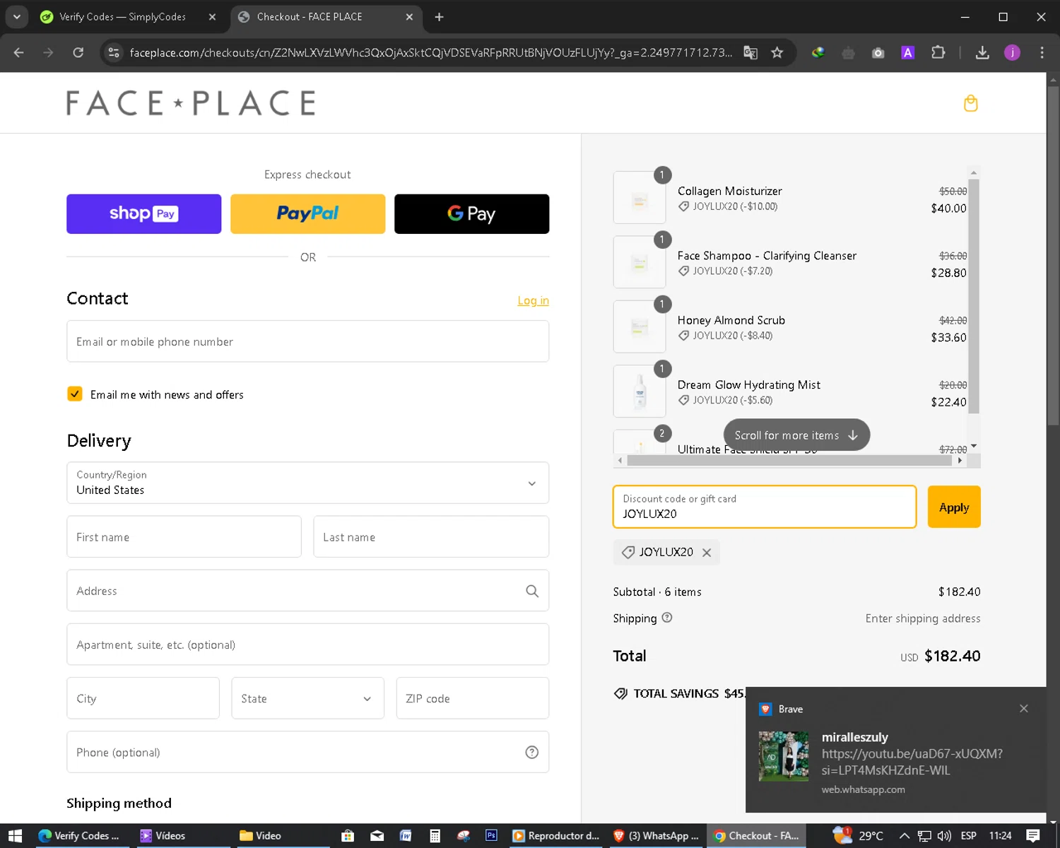
Task: Click the FACE PLACE logo
Action: tap(191, 103)
